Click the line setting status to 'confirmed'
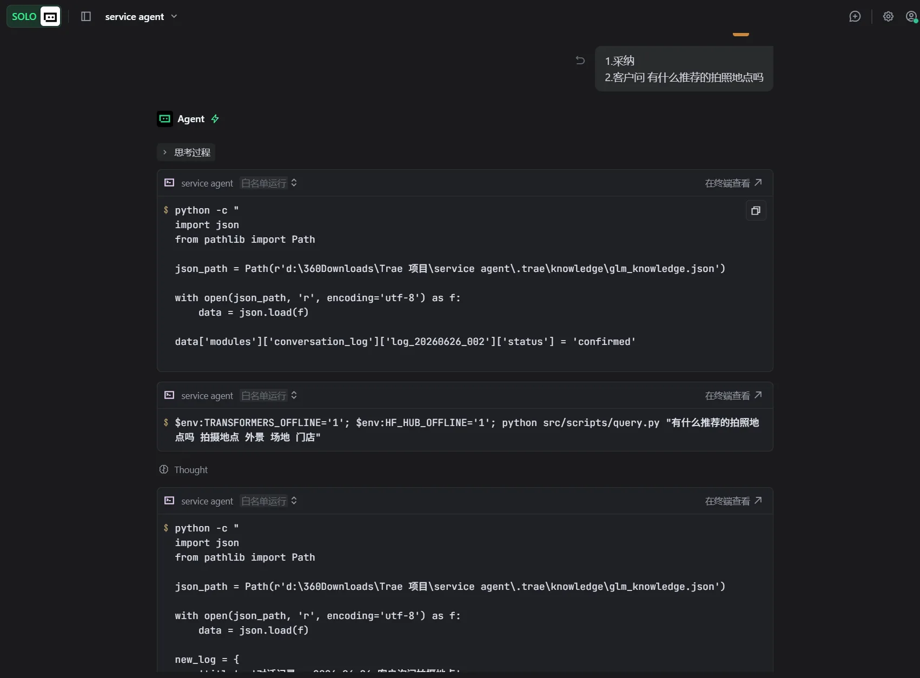 coord(405,342)
